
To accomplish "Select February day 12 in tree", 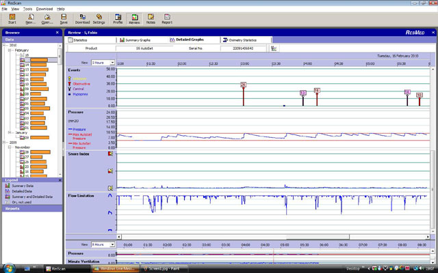I will coord(33,74).
